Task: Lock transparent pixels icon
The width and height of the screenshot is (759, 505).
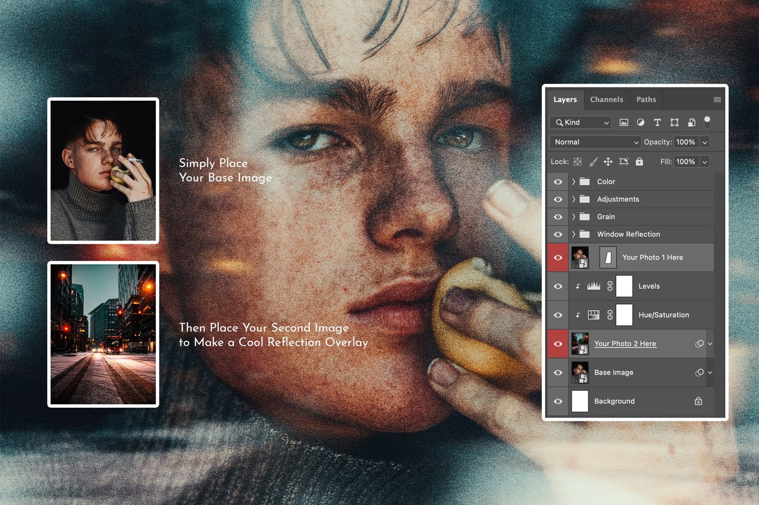Action: (x=578, y=162)
